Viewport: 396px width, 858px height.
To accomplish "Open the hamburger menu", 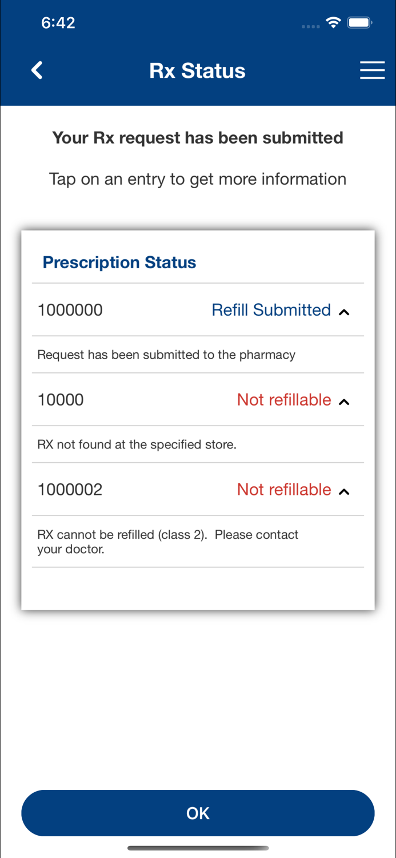I will coord(372,70).
